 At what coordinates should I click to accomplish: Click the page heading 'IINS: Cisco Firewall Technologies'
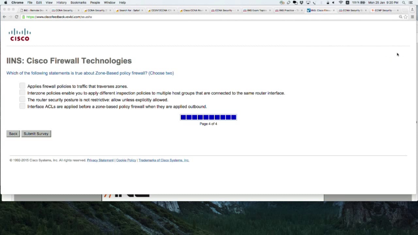pyautogui.click(x=69, y=61)
